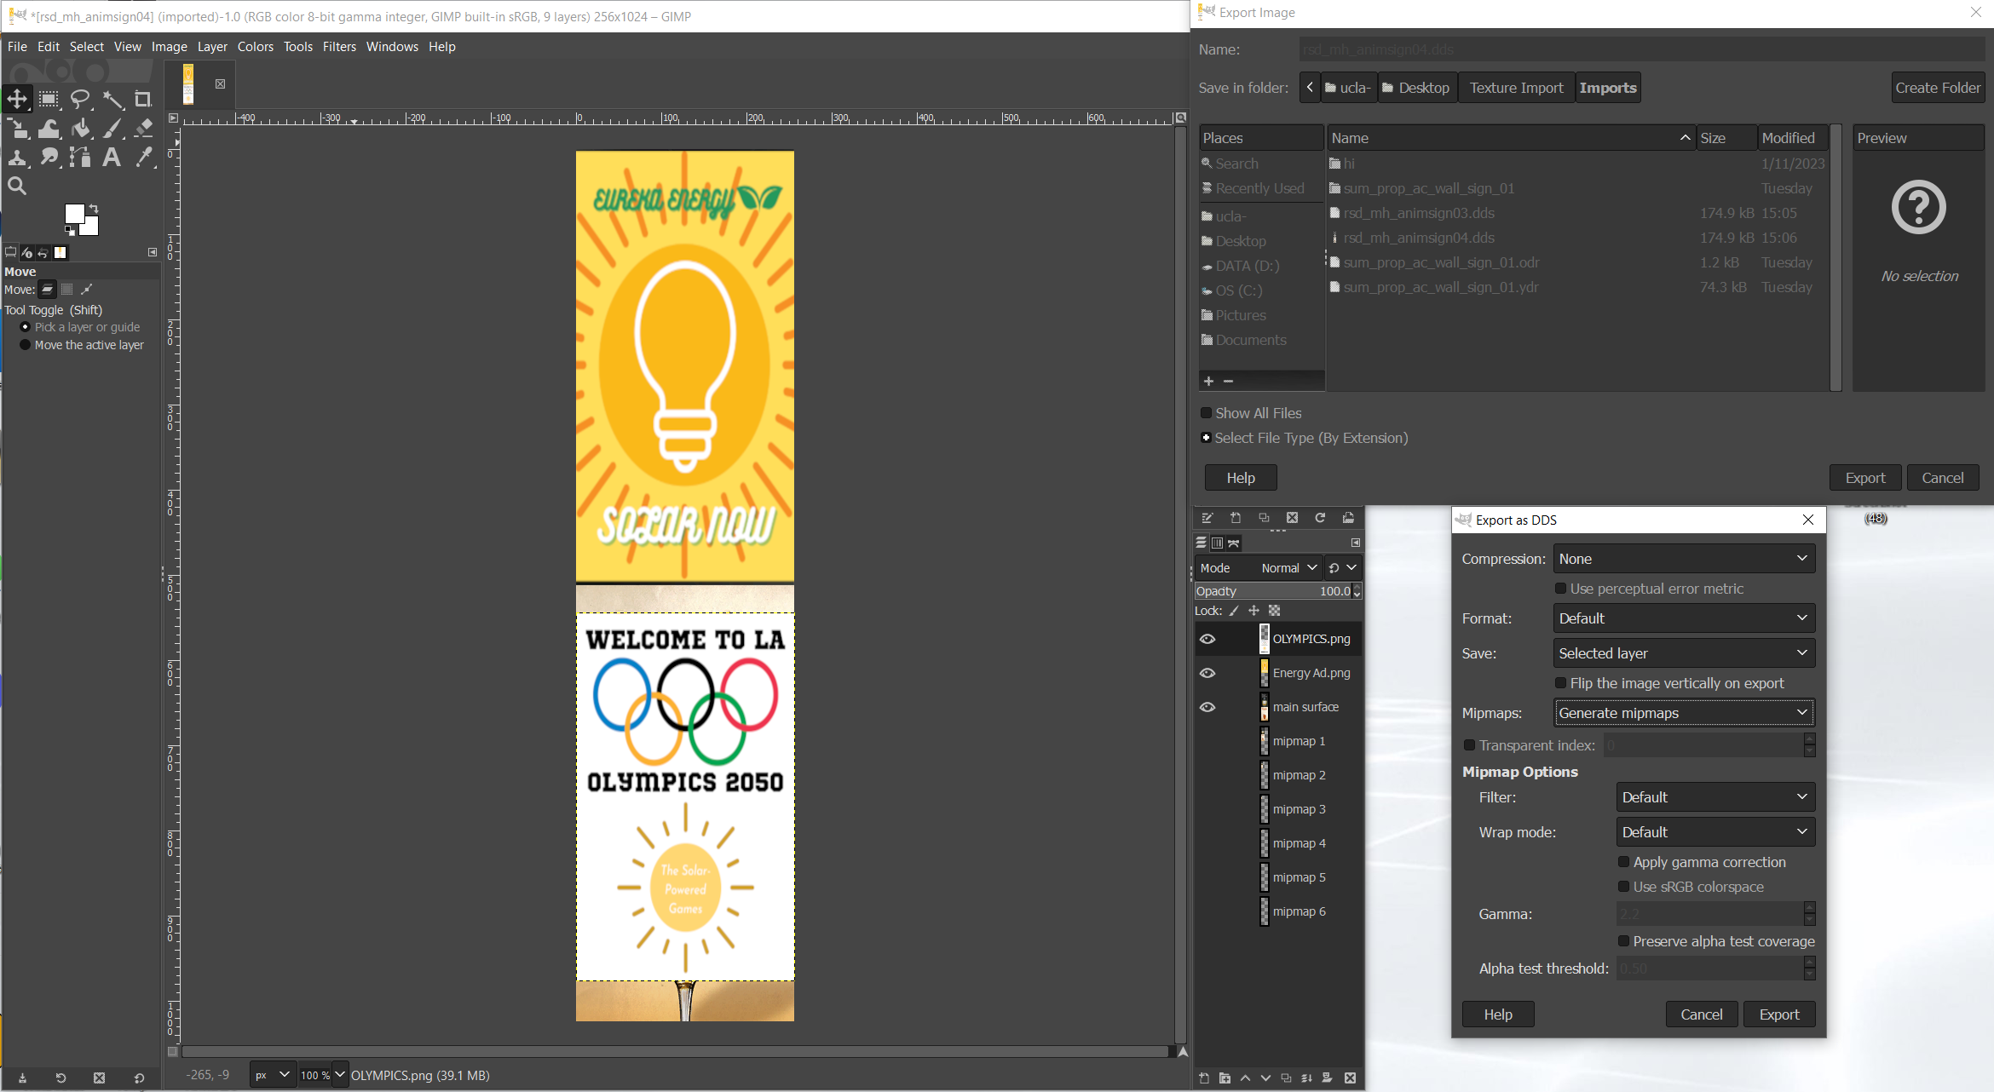
Task: Select the Bucket Fill tool
Action: tap(81, 129)
